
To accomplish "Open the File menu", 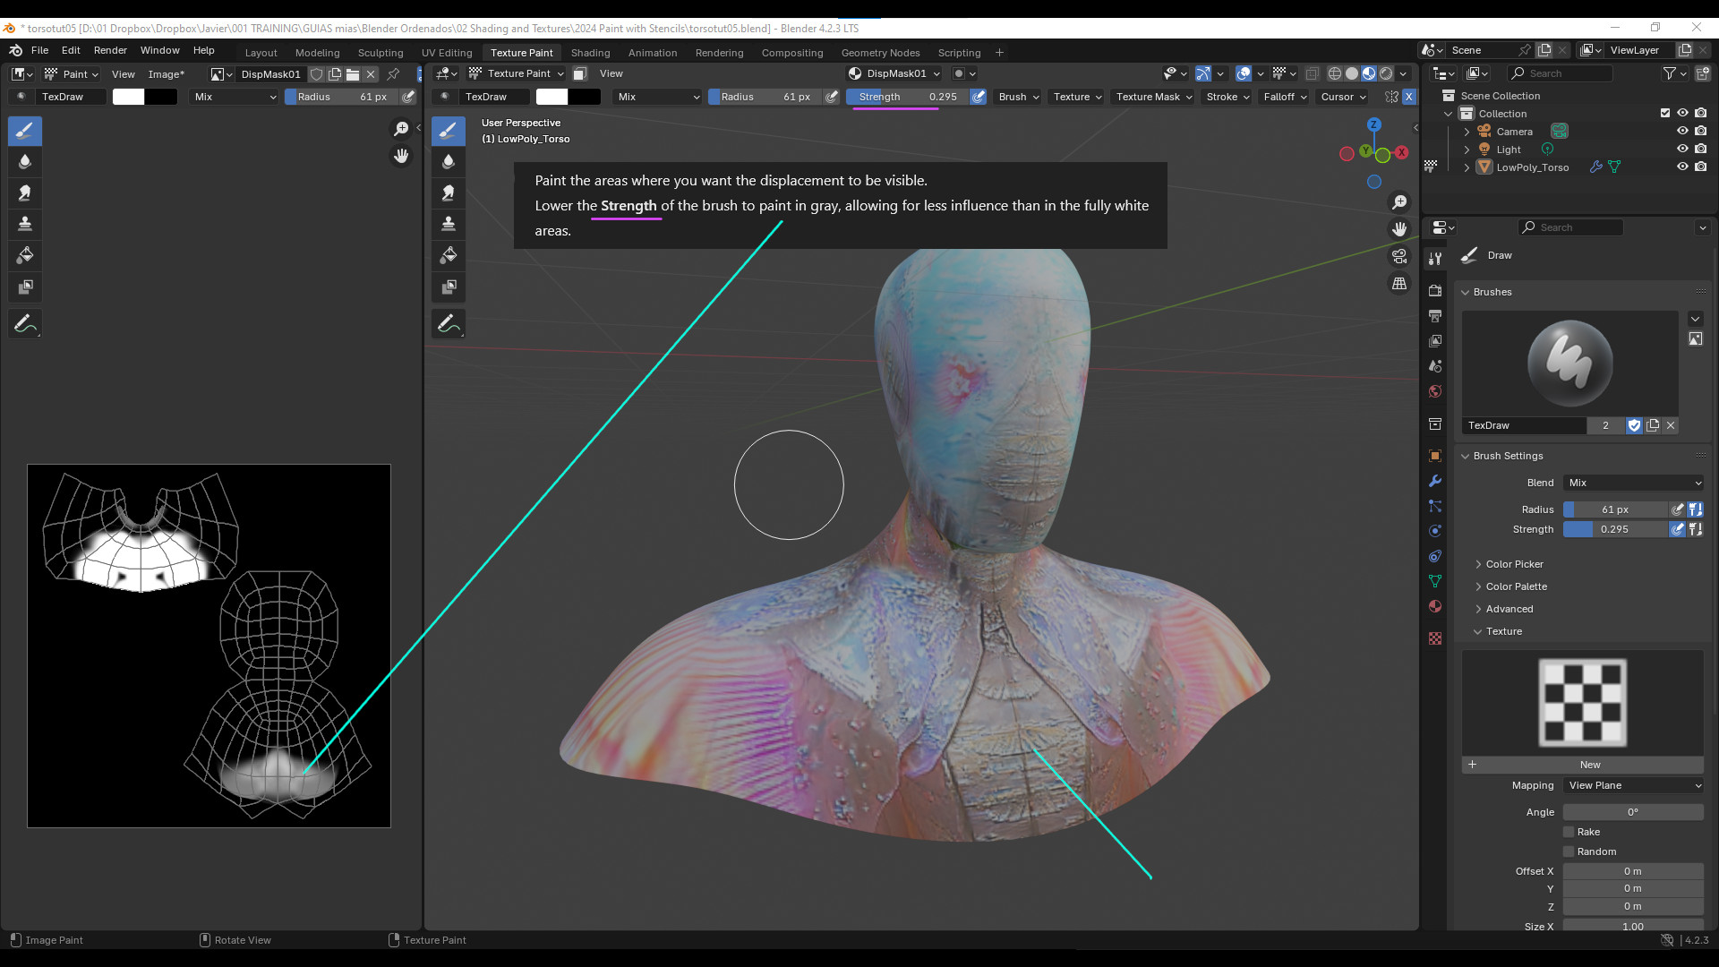I will tap(39, 50).
